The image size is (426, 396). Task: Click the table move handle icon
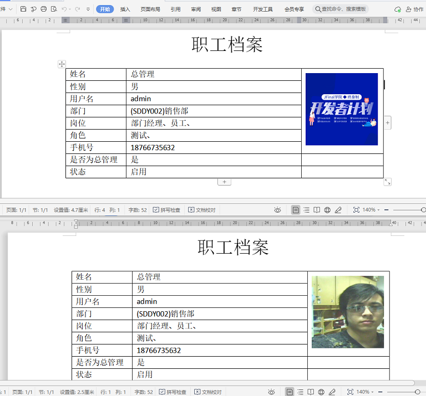[x=62, y=65]
